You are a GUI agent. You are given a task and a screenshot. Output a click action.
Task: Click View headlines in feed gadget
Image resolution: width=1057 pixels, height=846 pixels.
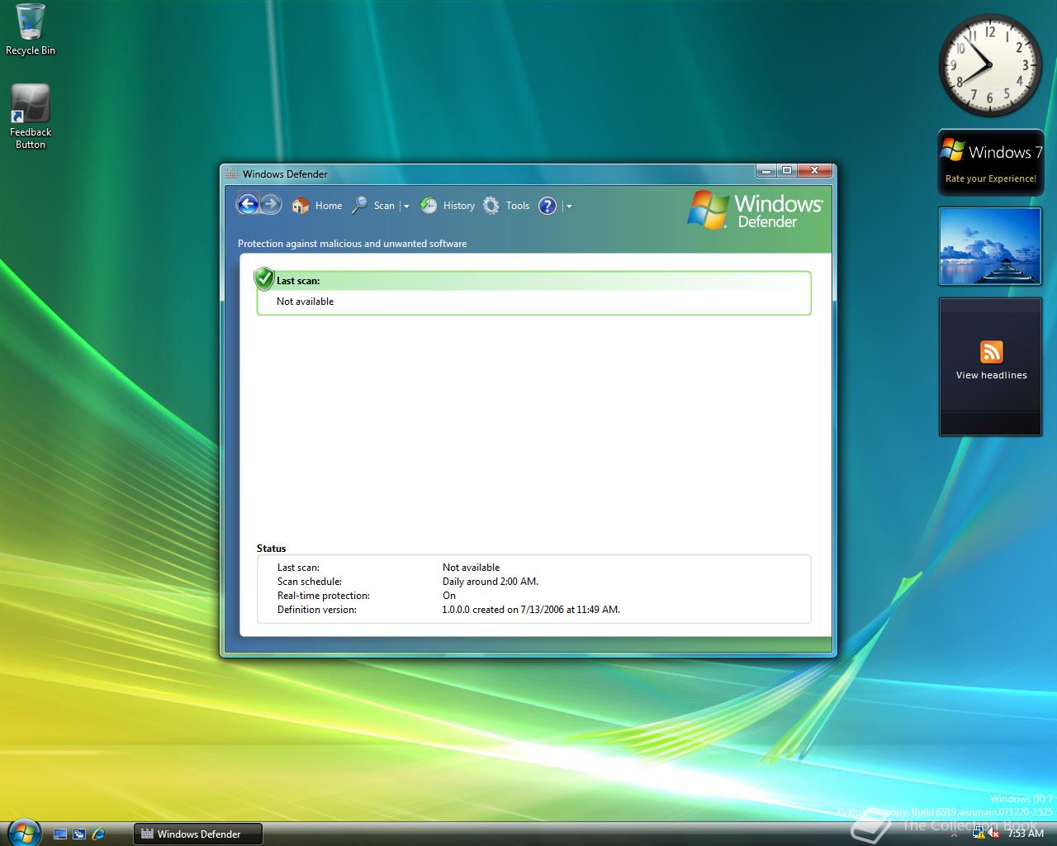[991, 375]
